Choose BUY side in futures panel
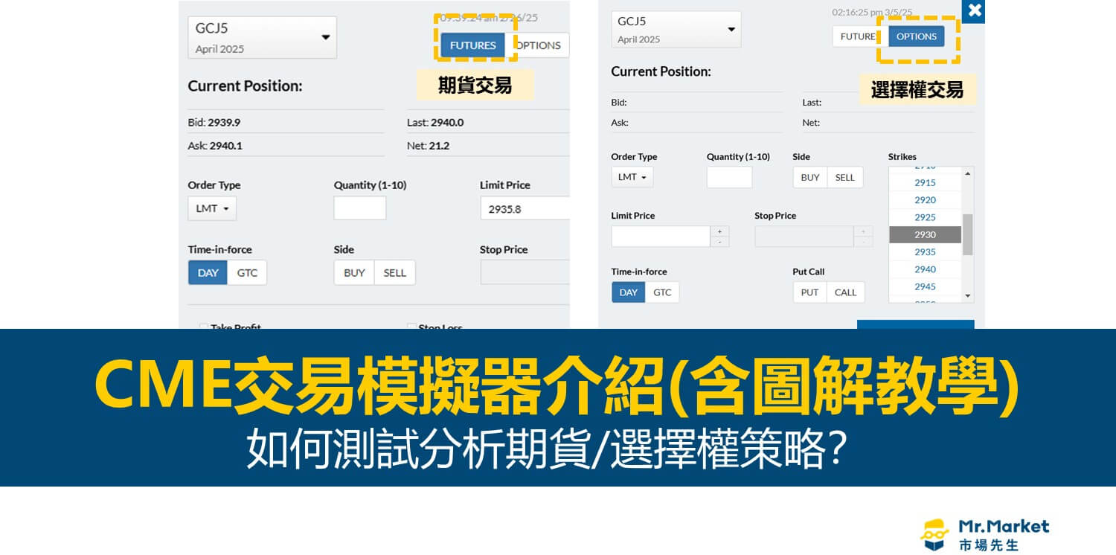Image resolution: width=1116 pixels, height=555 pixels. click(354, 272)
